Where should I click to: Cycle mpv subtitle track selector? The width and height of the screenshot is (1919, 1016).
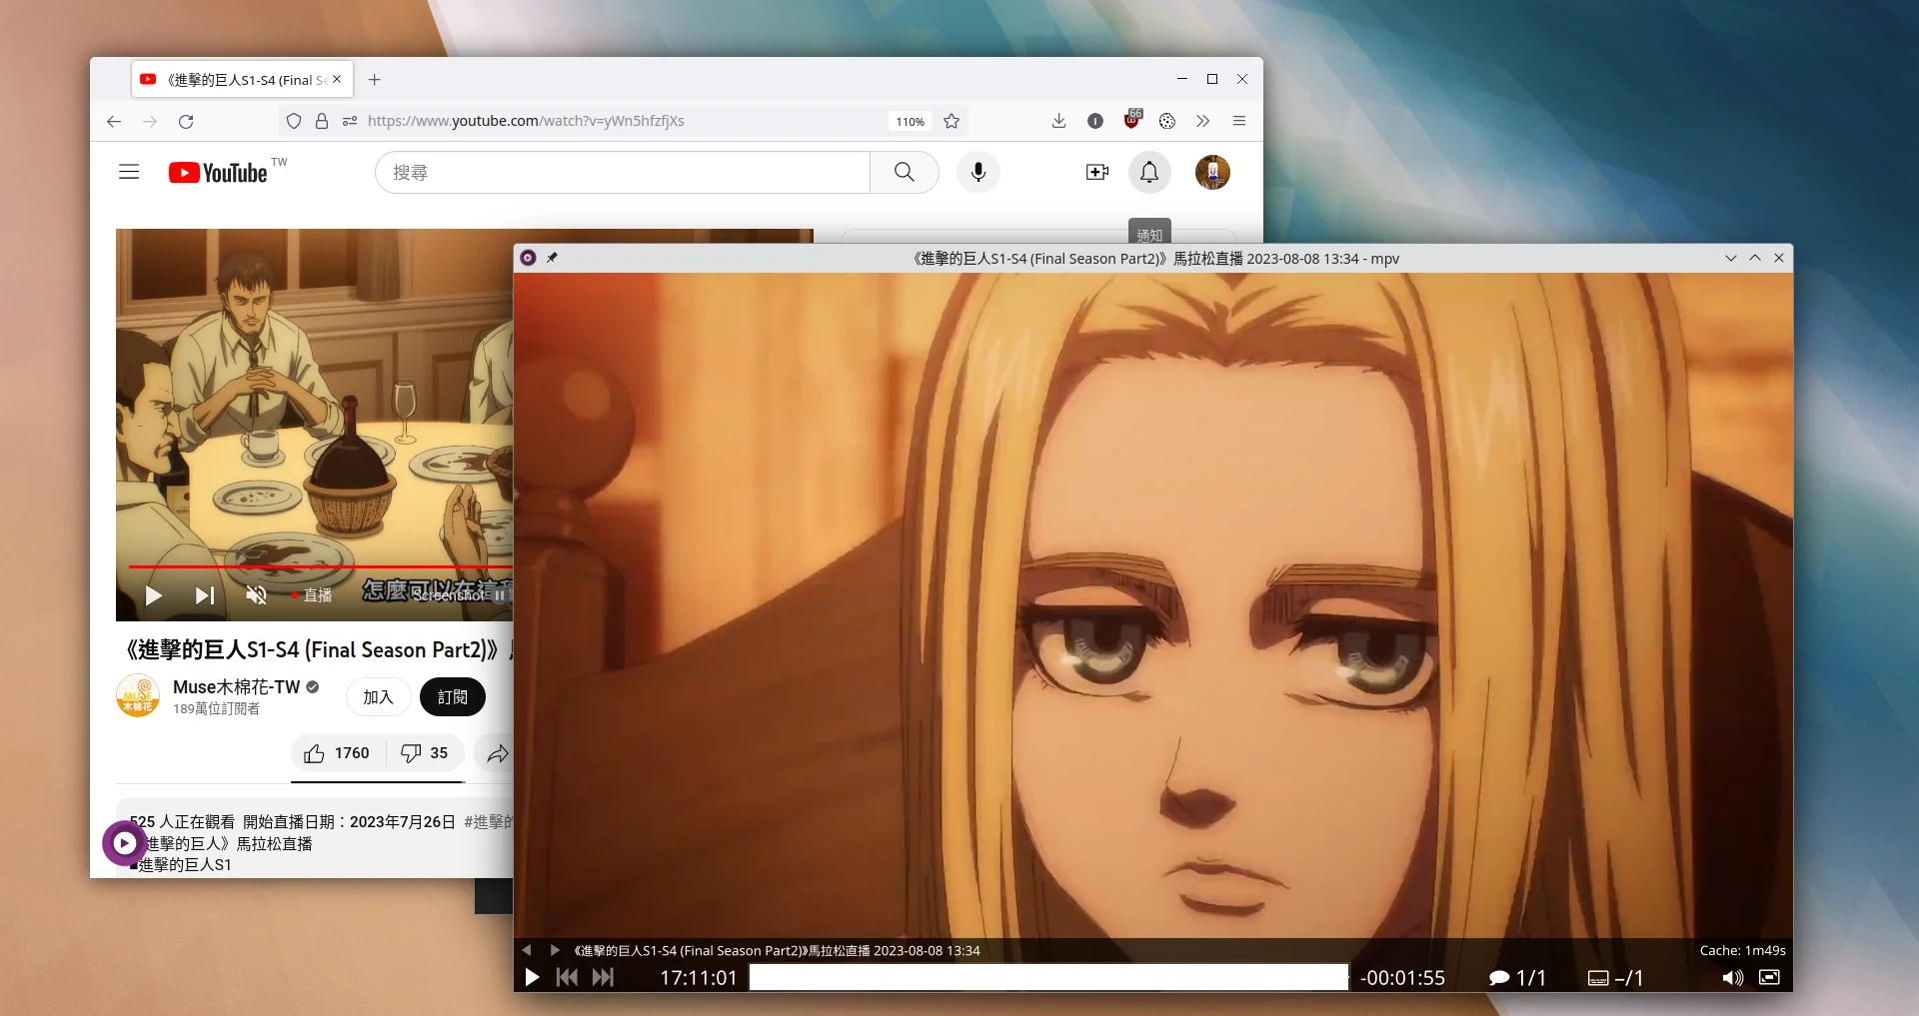tap(1614, 978)
